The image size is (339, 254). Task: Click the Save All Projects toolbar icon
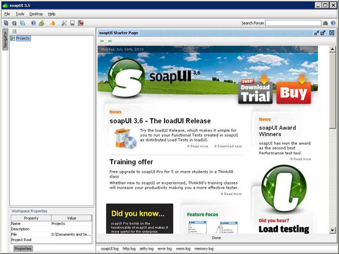coord(22,23)
